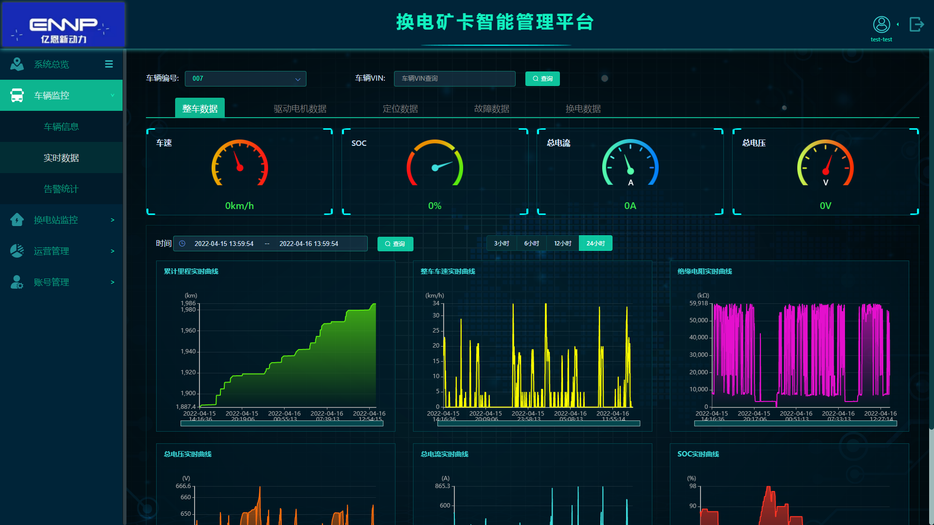Expand the 账号管理 menu arrow
This screenshot has width=934, height=525.
112,282
